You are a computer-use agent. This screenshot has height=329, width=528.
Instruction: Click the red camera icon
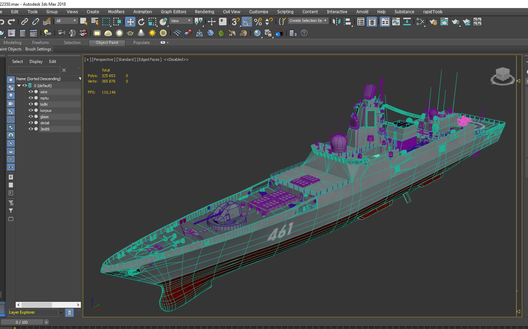coord(83,33)
